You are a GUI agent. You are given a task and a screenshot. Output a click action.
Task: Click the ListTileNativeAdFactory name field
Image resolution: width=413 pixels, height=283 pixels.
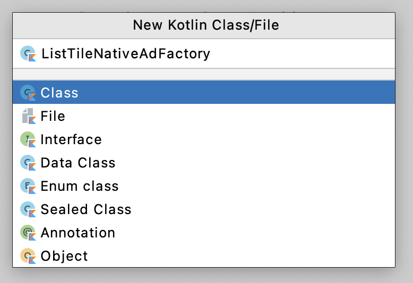tap(212, 54)
